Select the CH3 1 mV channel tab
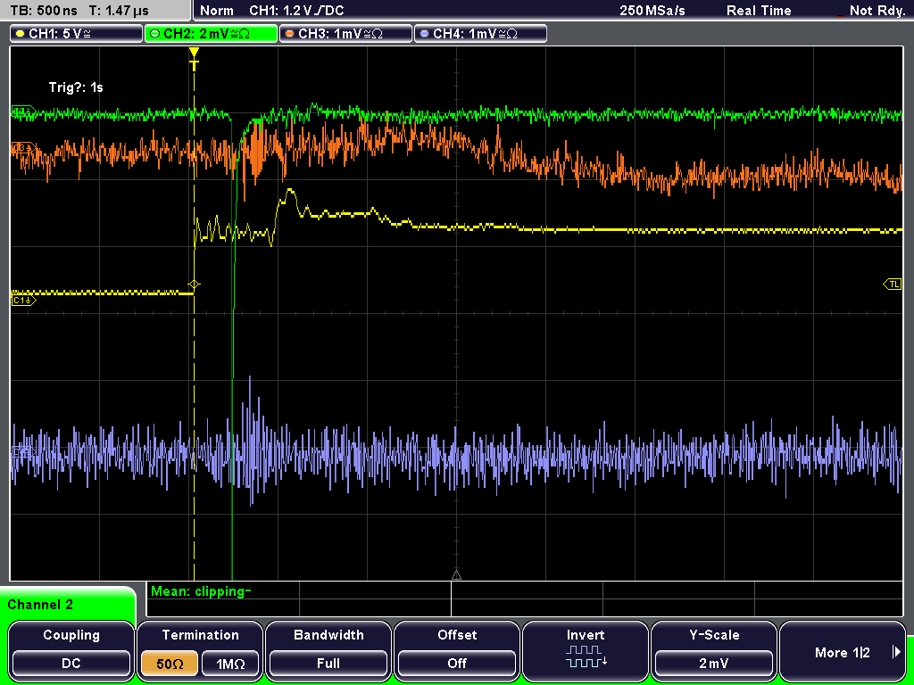This screenshot has width=914, height=685. (345, 33)
